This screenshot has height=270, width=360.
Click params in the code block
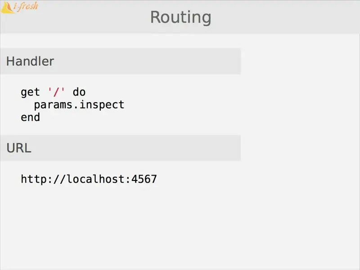(53, 106)
